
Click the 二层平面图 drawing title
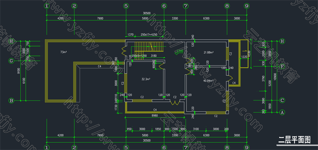click(x=294, y=139)
